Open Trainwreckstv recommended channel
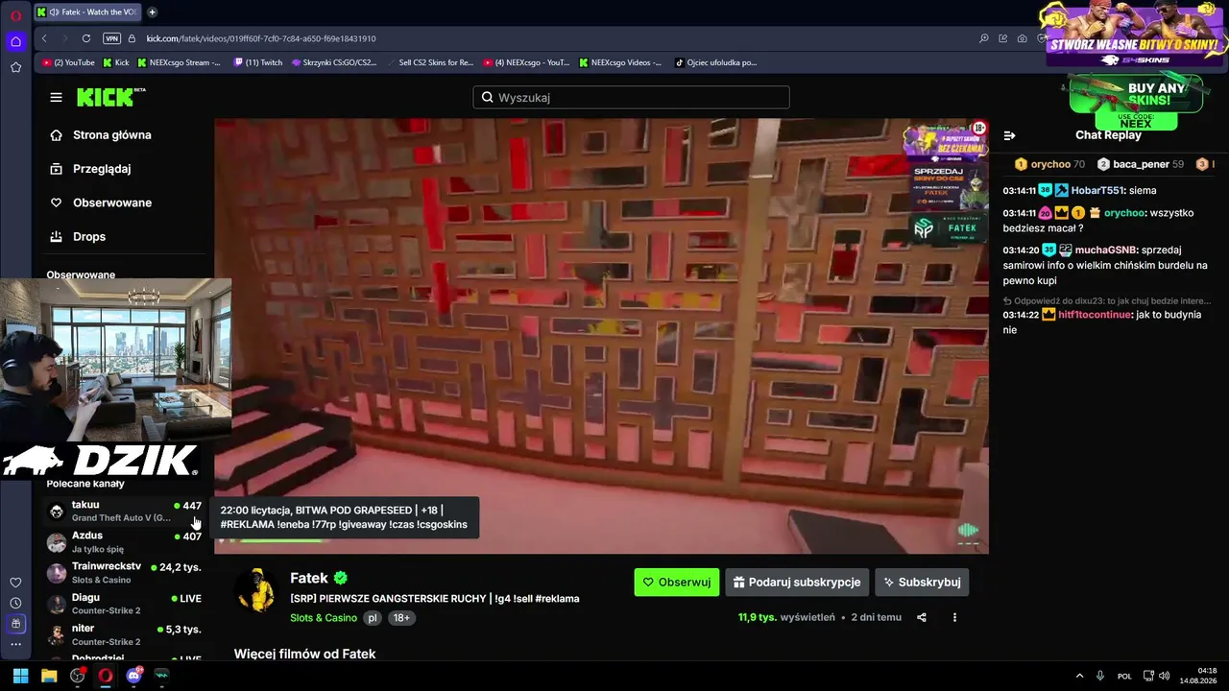 tap(125, 573)
